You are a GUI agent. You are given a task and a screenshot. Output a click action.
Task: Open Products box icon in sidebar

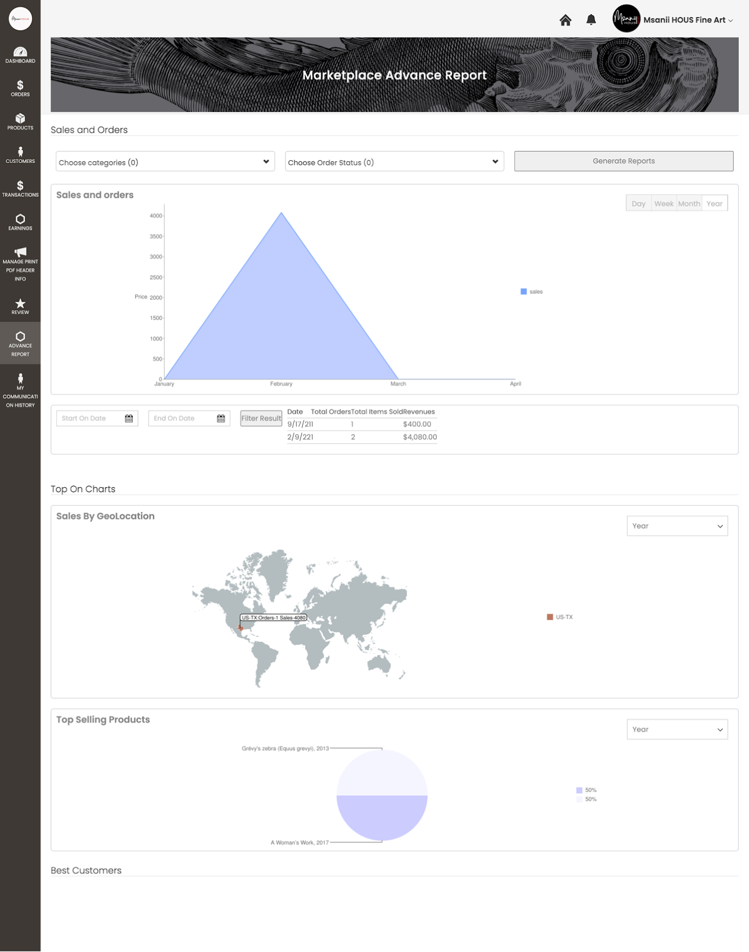[x=20, y=118]
